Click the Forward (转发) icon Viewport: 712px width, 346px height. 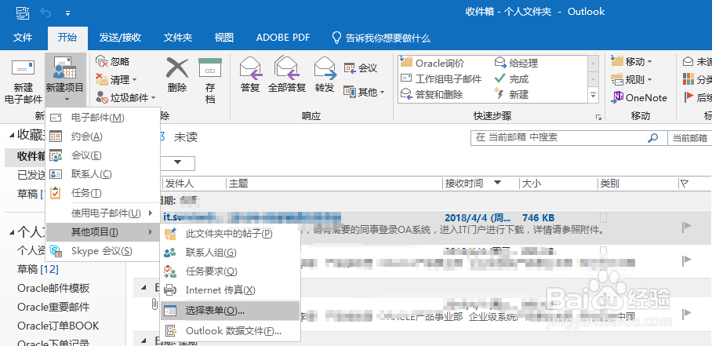tap(324, 69)
